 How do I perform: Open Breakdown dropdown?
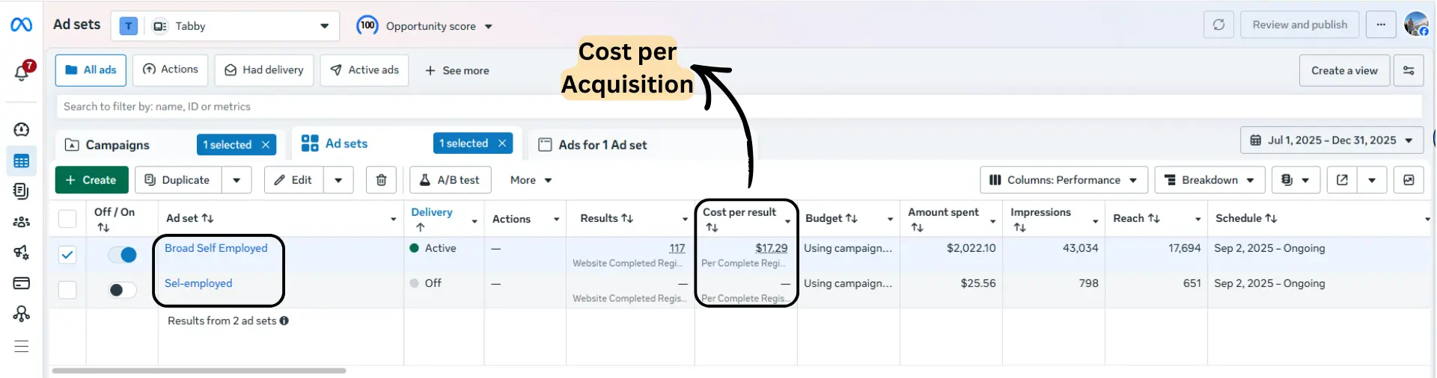pos(1210,180)
